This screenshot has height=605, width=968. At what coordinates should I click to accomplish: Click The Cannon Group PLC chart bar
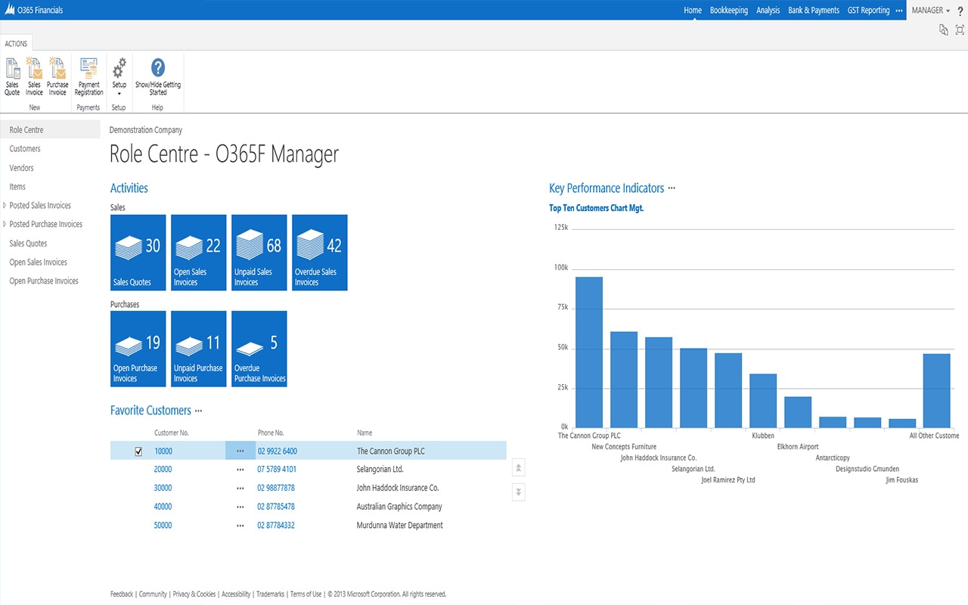tap(589, 352)
